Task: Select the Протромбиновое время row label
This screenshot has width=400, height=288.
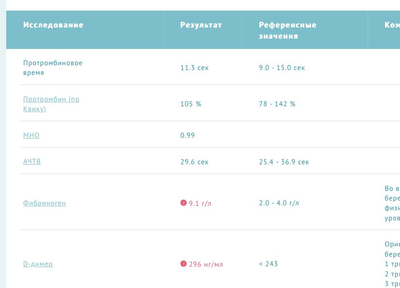Action: 53,68
